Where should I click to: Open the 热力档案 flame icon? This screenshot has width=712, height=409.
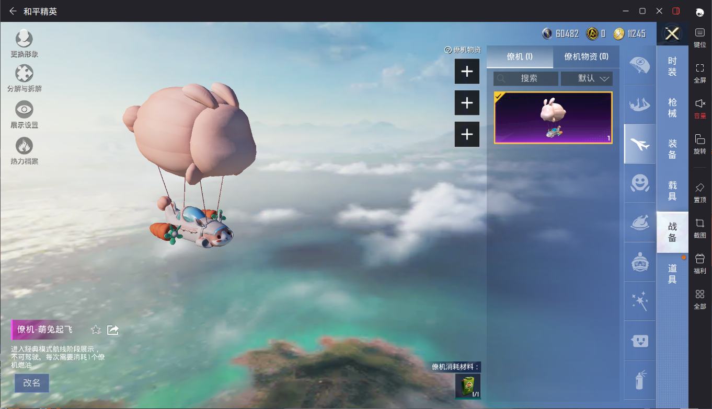24,146
